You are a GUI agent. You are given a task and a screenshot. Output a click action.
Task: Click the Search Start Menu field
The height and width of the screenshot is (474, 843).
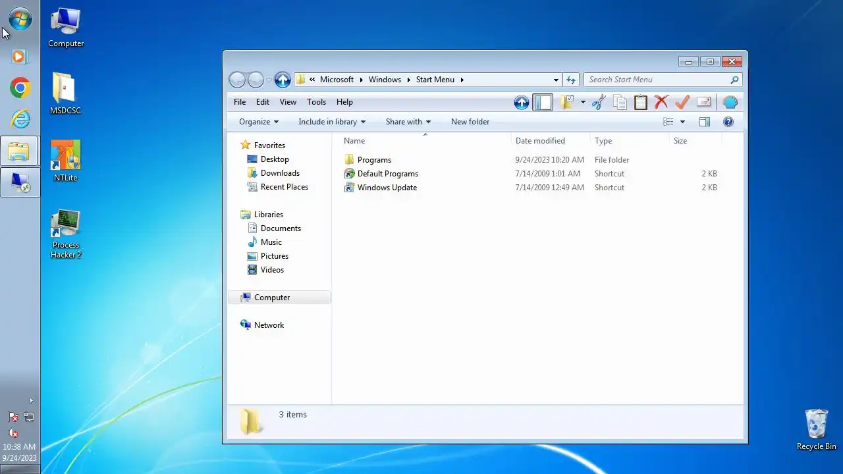coord(663,80)
